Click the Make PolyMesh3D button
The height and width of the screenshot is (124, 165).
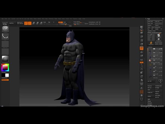pyautogui.click(x=157, y=27)
